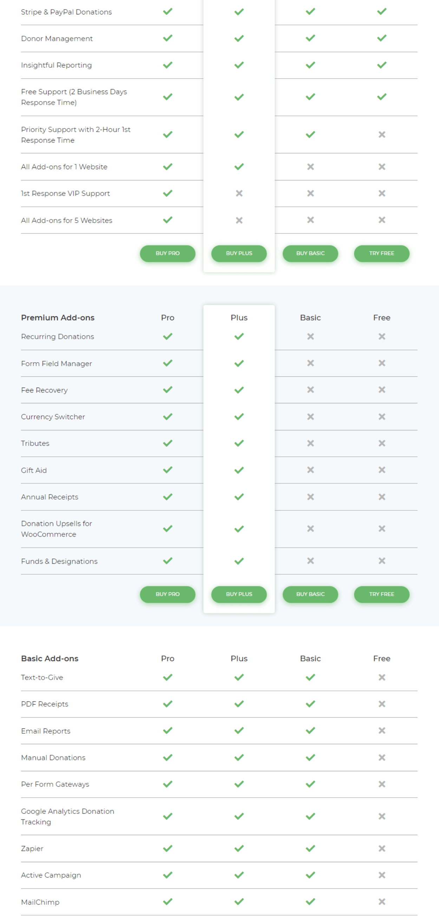Click Pro checkmark for All Add-ons for 5 Websites

coord(168,219)
